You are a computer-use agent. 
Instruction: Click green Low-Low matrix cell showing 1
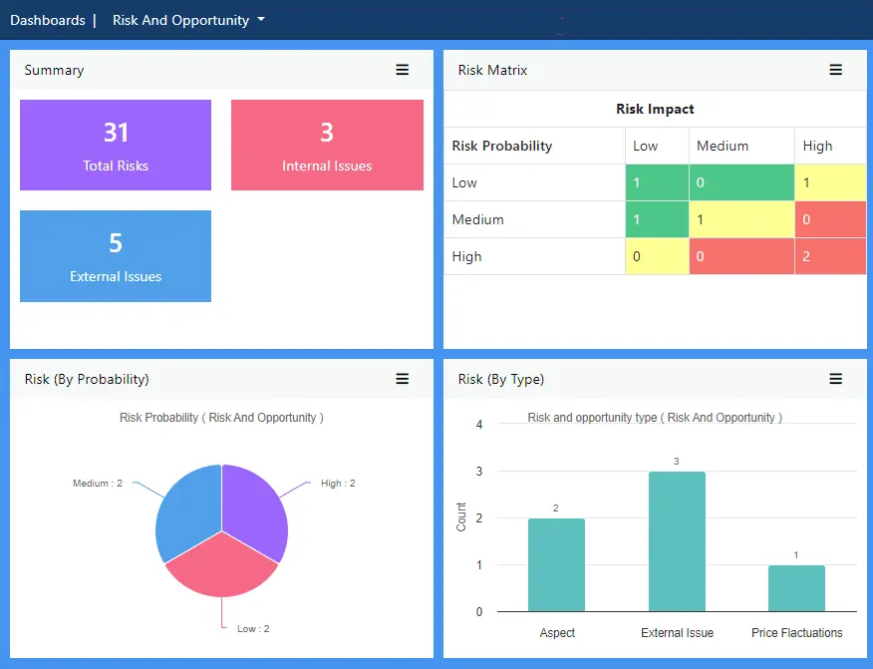(657, 182)
